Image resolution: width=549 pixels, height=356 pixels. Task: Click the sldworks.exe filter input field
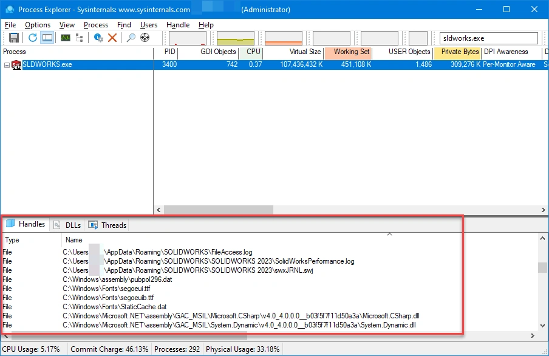coord(488,38)
